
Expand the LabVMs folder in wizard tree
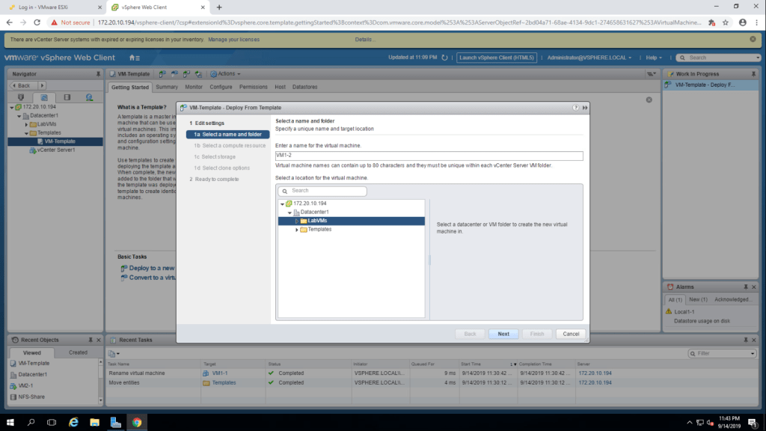coord(297,221)
